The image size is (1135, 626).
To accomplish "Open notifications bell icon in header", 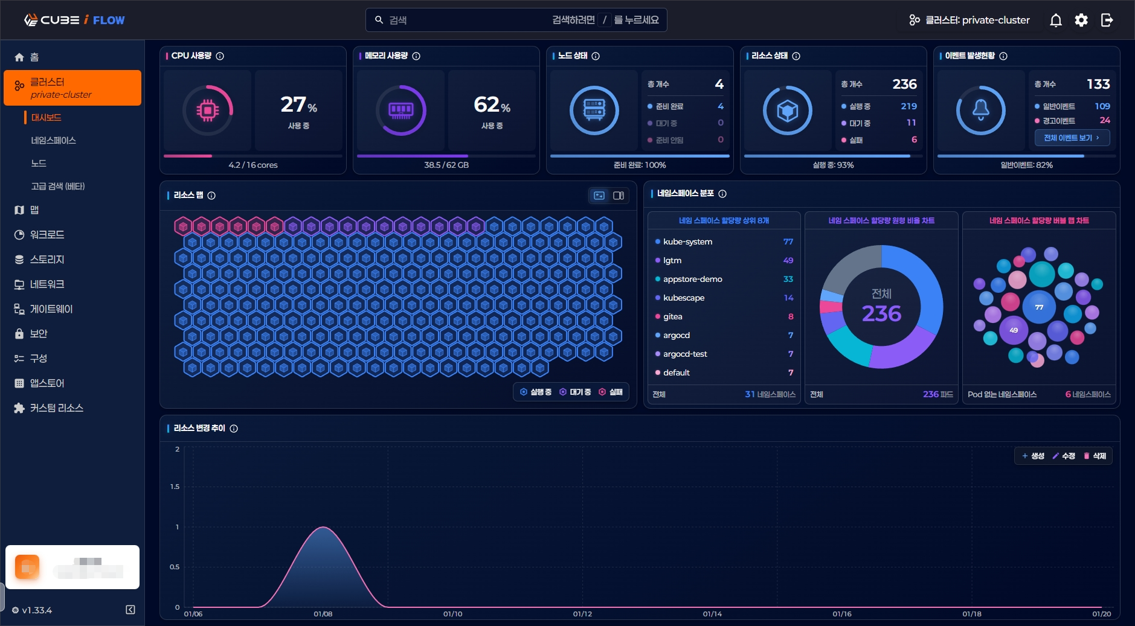I will pos(1055,20).
